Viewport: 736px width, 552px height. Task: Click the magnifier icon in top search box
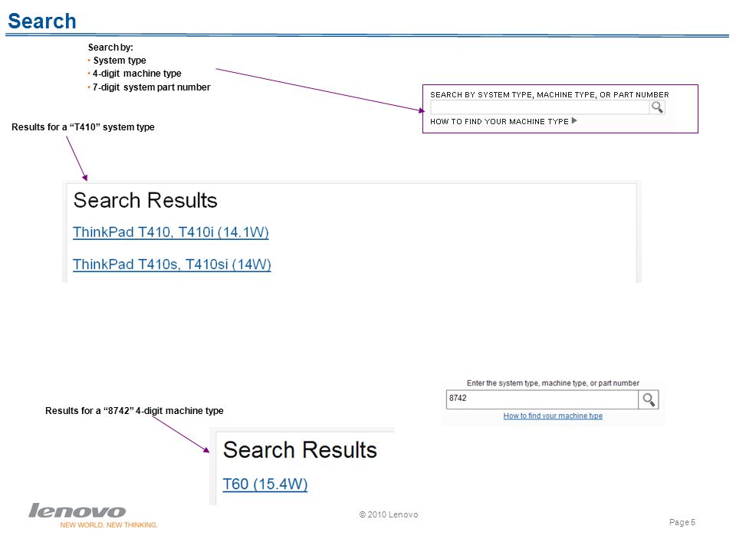tap(657, 107)
